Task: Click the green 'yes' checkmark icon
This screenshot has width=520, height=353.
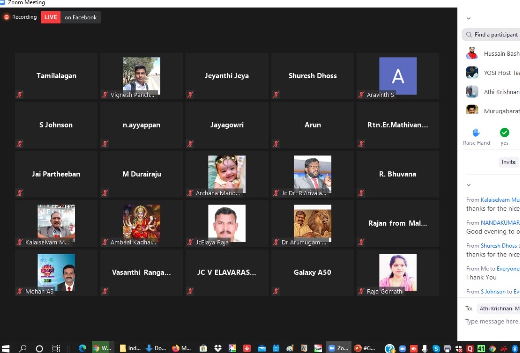Action: coord(504,133)
